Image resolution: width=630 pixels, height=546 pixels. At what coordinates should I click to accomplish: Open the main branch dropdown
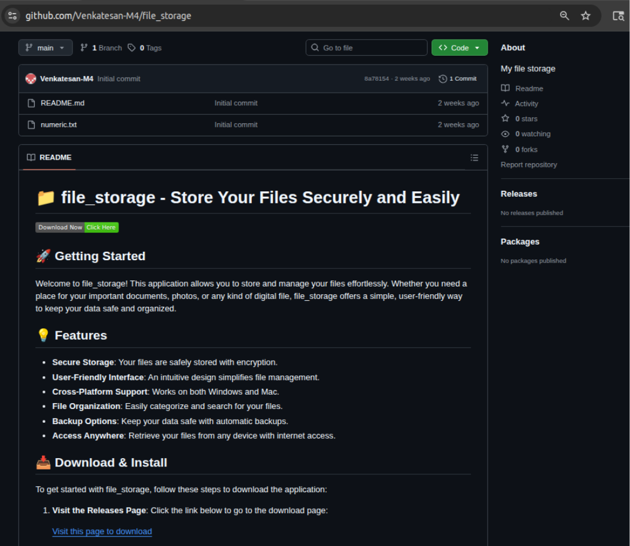click(x=45, y=48)
